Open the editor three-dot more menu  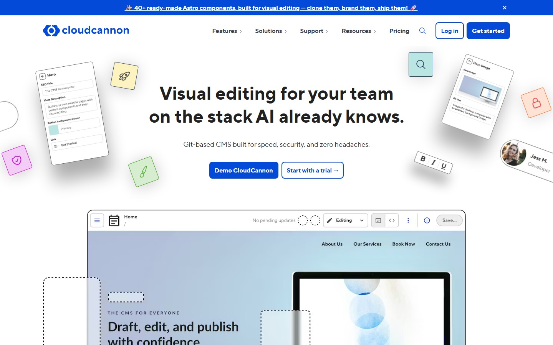point(408,220)
